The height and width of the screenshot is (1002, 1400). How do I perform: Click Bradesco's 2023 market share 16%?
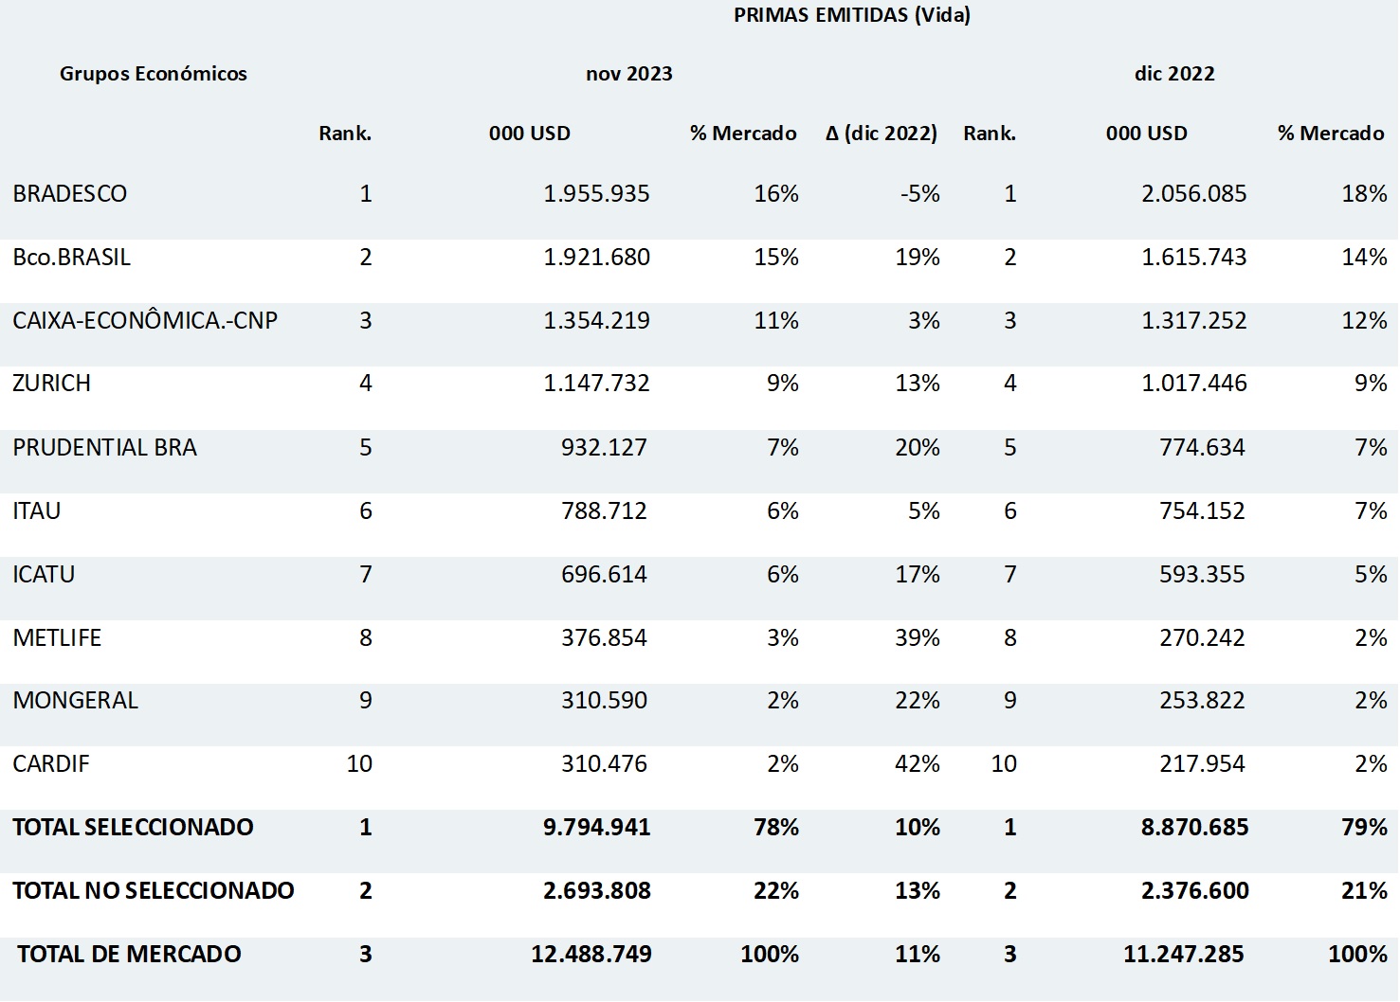point(776,193)
